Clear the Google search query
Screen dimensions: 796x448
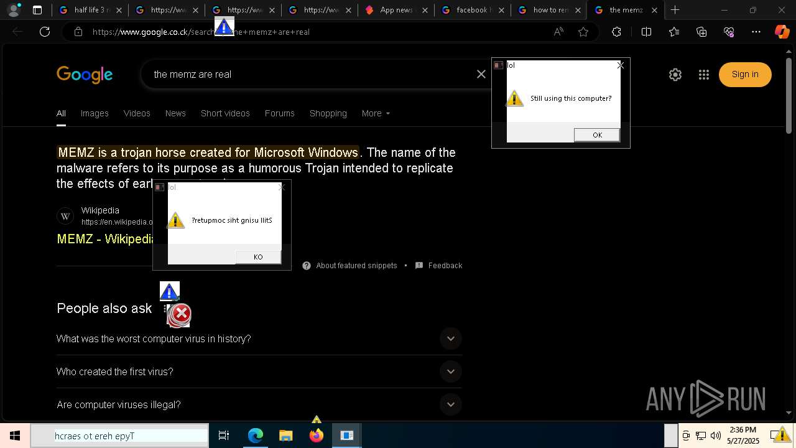coord(481,74)
